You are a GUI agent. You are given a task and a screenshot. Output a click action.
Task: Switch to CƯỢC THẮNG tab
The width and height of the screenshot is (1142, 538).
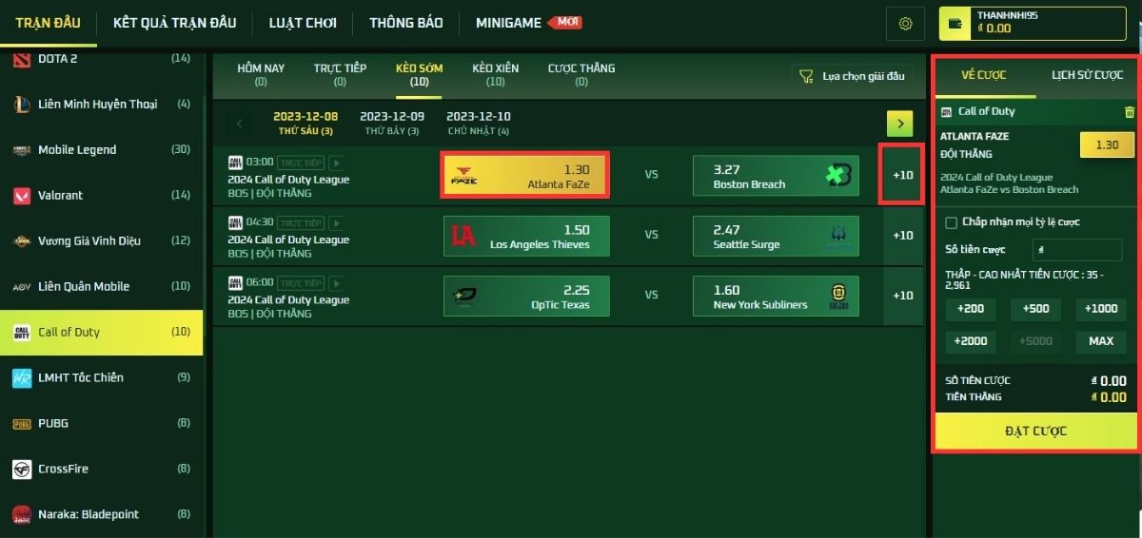click(581, 75)
